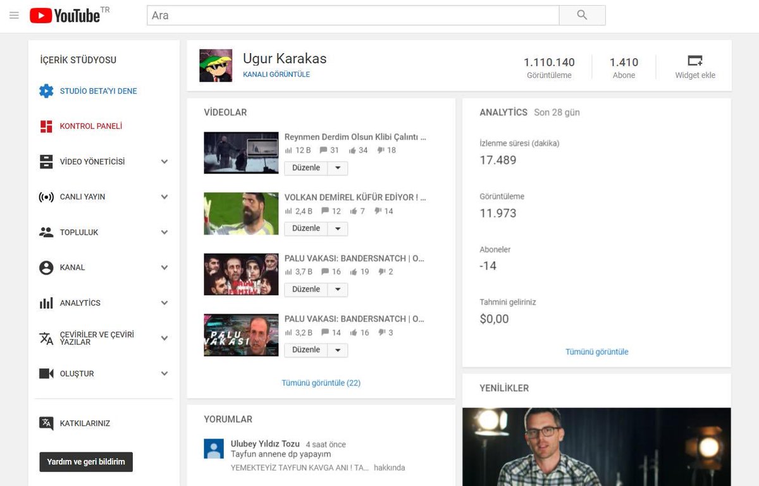
Task: Click the Canlı Yayın broadcast icon
Action: pos(46,197)
